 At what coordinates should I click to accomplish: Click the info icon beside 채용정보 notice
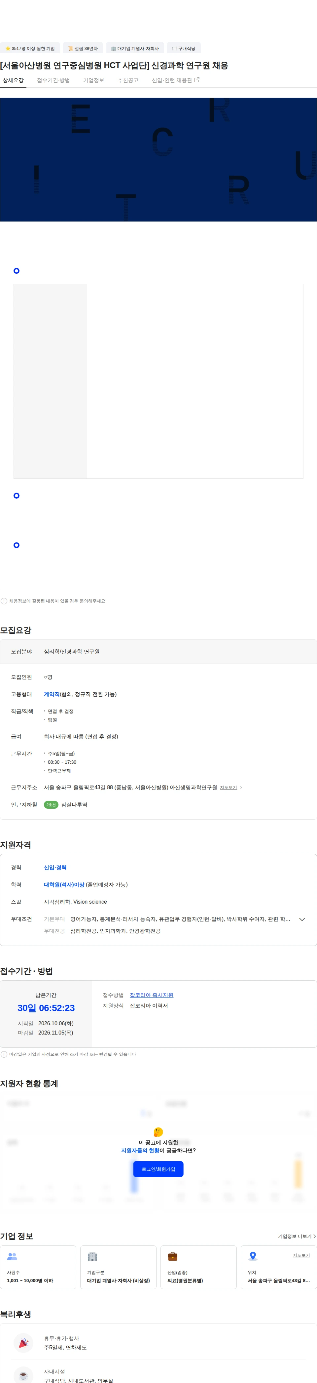click(4, 601)
